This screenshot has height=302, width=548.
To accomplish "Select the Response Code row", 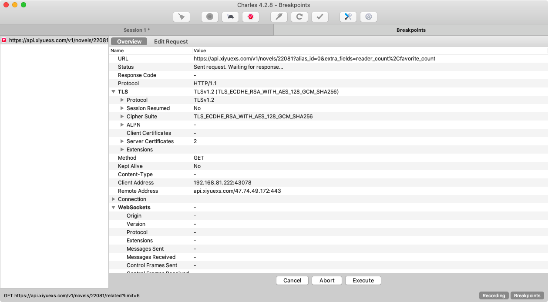I will coord(329,75).
